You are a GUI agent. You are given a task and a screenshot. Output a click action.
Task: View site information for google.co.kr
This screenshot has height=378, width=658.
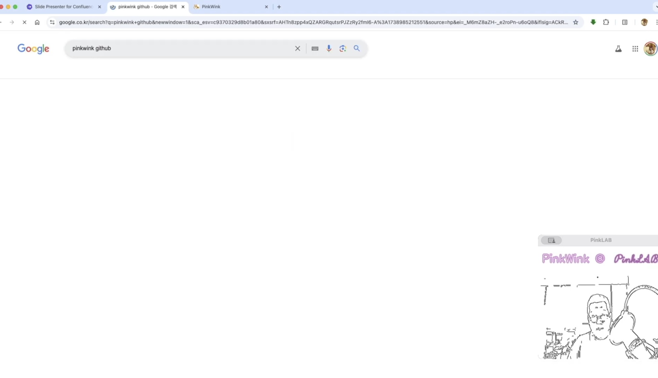pos(52,22)
